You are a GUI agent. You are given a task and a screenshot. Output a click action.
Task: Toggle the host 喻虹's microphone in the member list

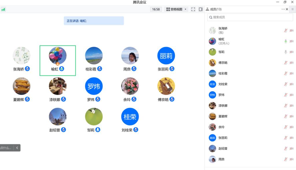coord(286,41)
